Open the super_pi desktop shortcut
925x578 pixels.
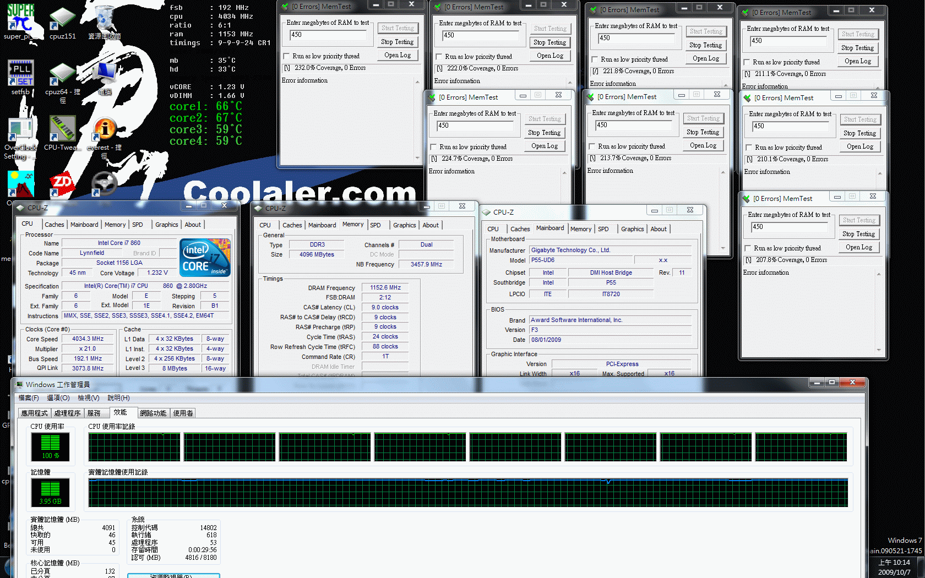pos(20,22)
